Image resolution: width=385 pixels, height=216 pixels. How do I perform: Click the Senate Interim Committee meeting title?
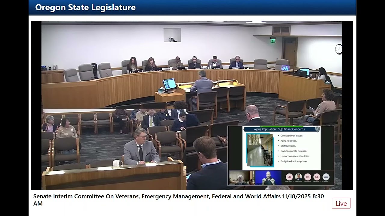click(x=178, y=200)
